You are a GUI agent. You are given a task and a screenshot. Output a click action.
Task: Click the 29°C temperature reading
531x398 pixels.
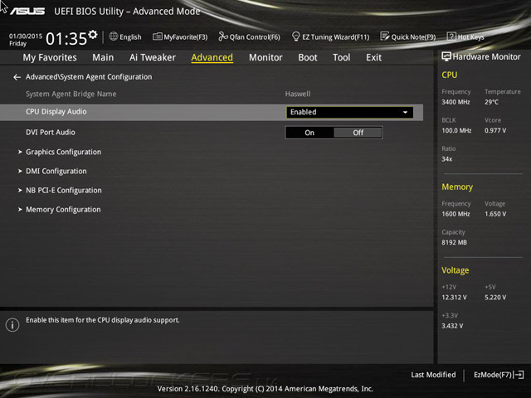click(x=491, y=102)
